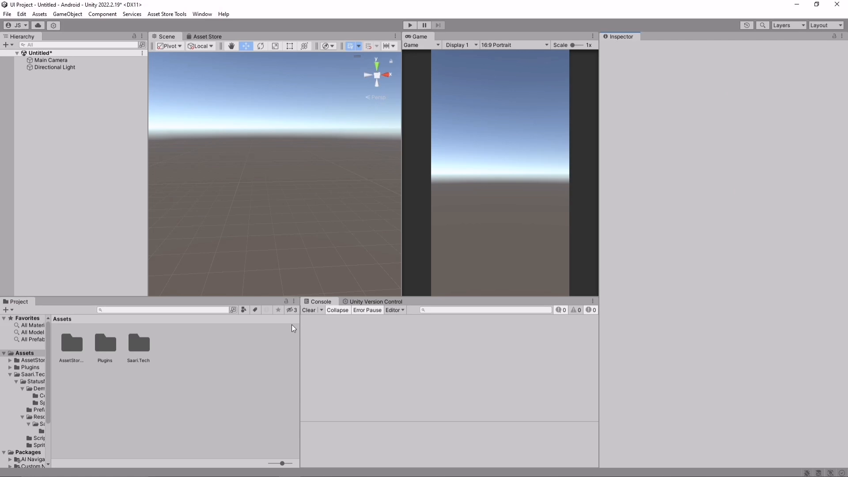Search by label in Project panel
The height and width of the screenshot is (477, 848).
click(x=255, y=310)
